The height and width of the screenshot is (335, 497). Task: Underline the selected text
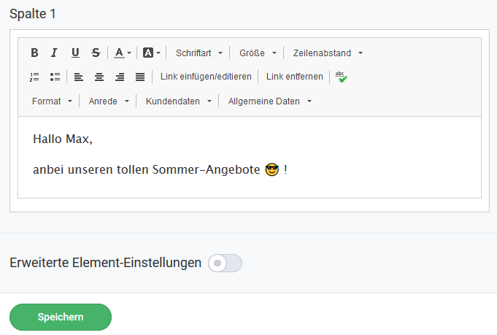pos(75,53)
